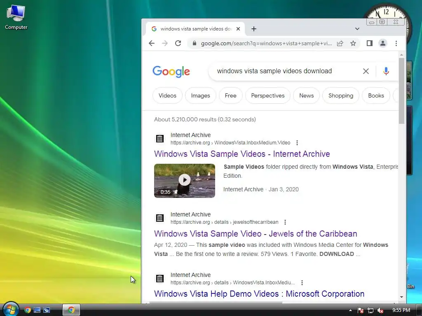Switch to Shopping results

341,95
